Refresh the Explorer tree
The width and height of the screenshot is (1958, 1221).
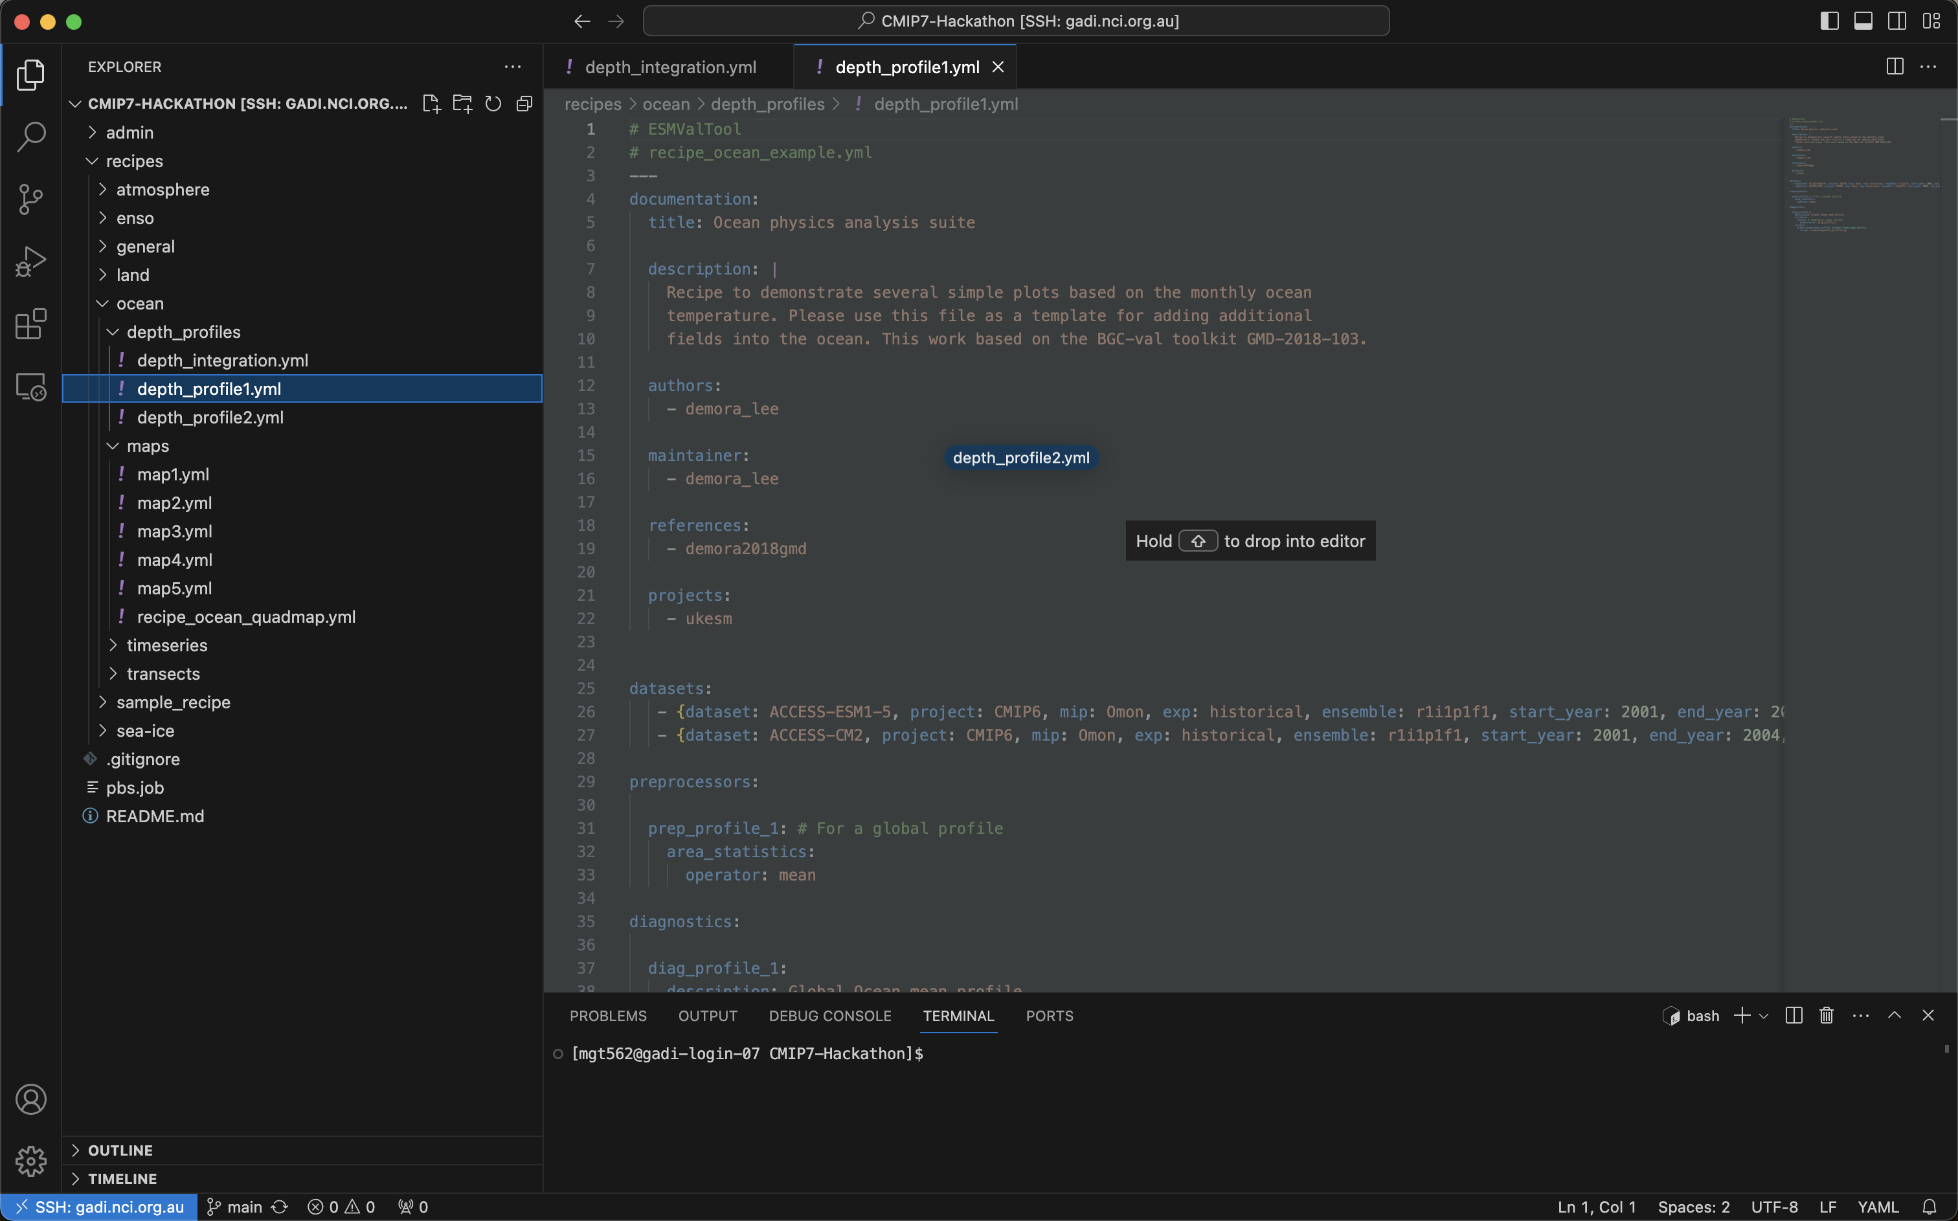pos(493,104)
